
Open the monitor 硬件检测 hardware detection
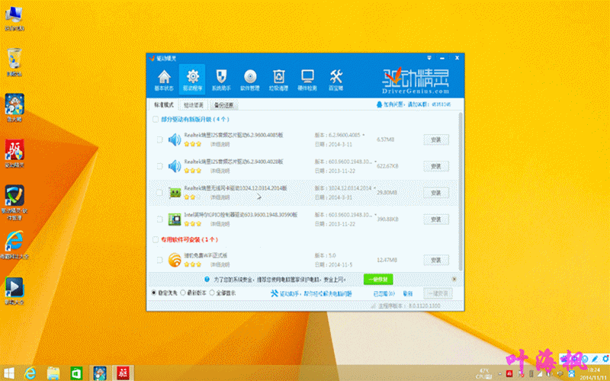click(307, 80)
